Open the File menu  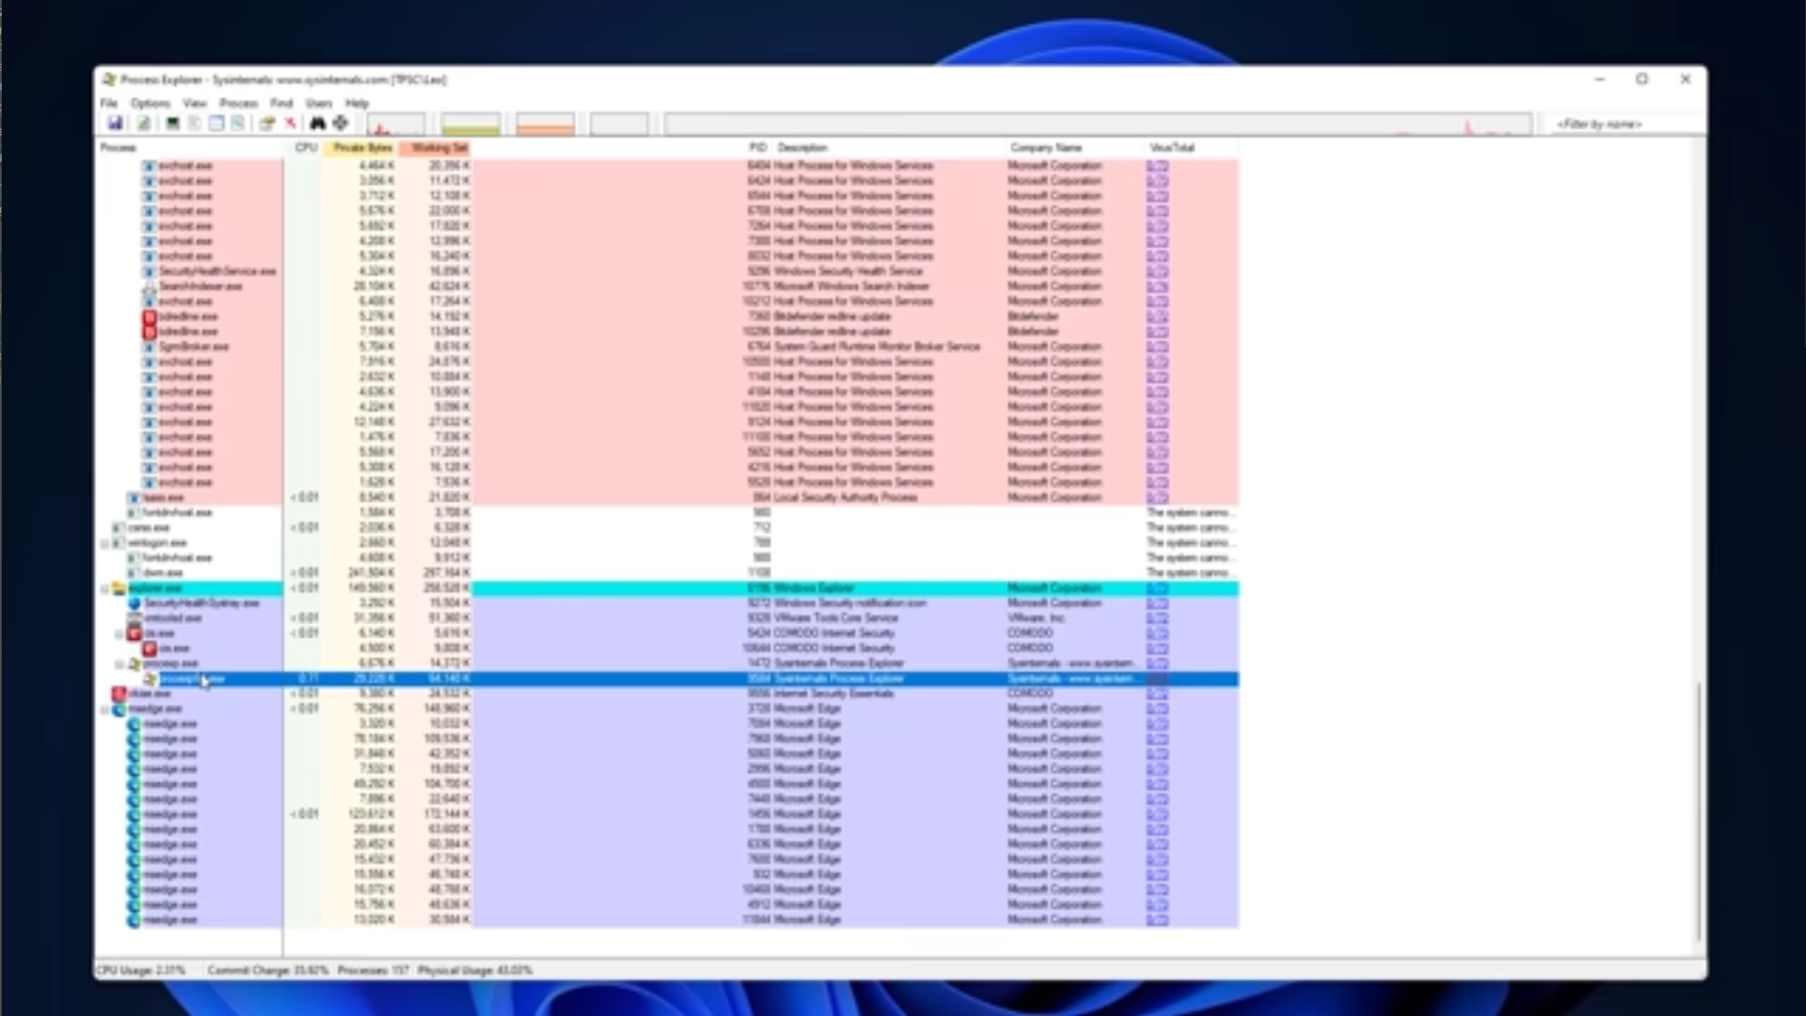[109, 103]
